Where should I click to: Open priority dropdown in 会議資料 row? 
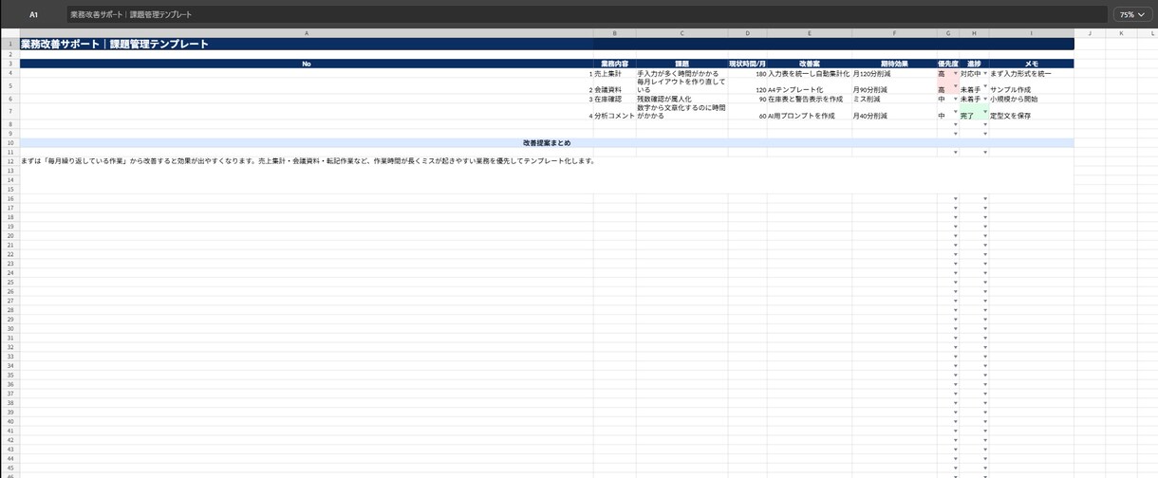point(956,85)
